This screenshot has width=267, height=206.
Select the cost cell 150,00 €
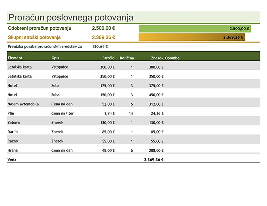108,95
